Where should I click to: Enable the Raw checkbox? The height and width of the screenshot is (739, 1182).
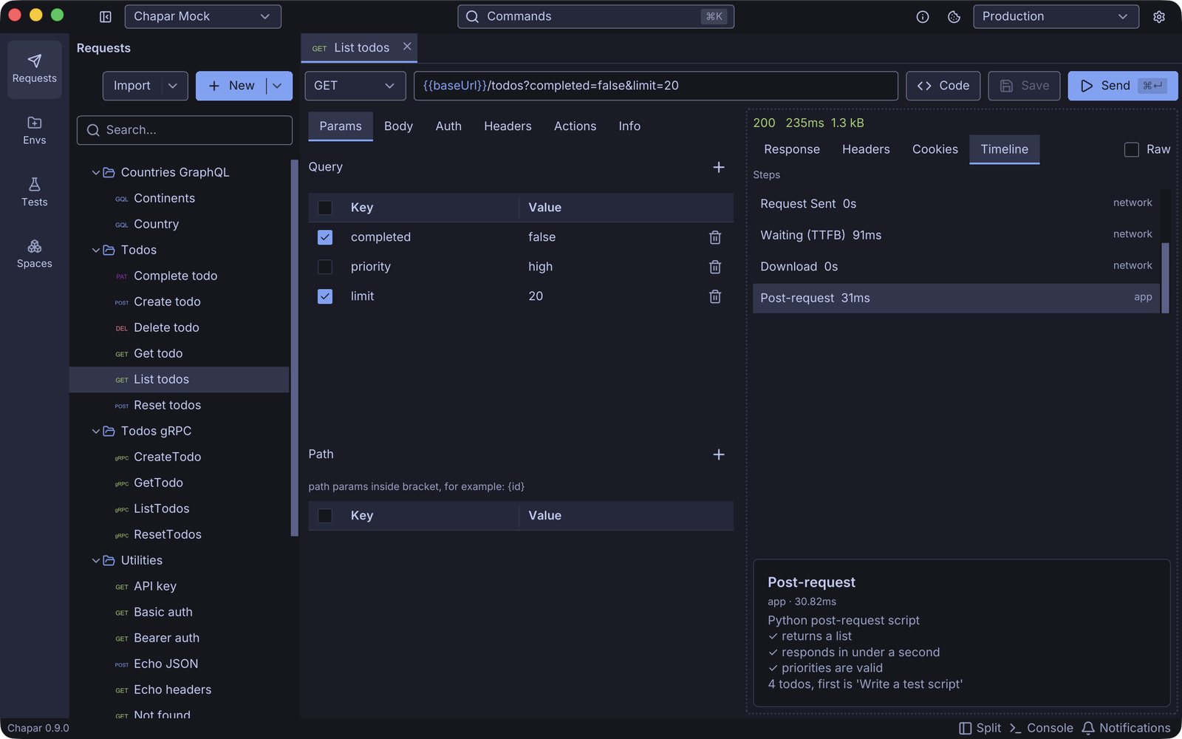pos(1131,149)
